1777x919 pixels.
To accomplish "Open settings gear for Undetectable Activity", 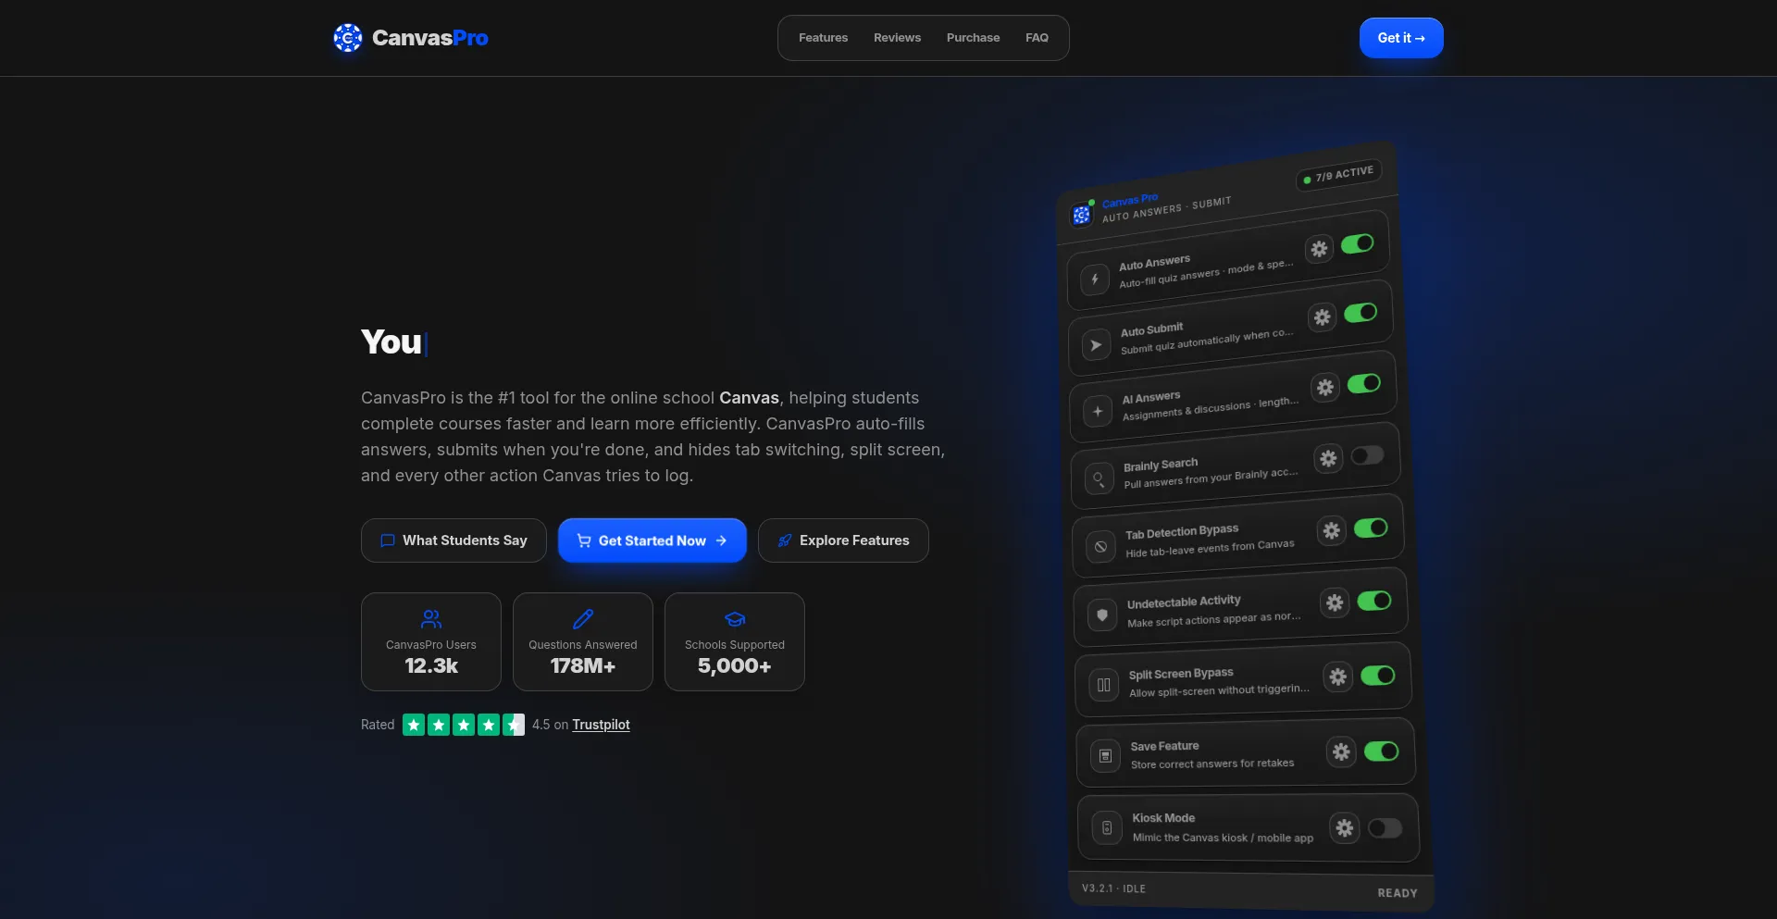I will point(1335,603).
